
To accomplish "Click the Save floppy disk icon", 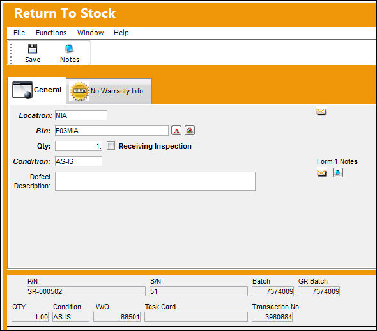I will pos(33,49).
